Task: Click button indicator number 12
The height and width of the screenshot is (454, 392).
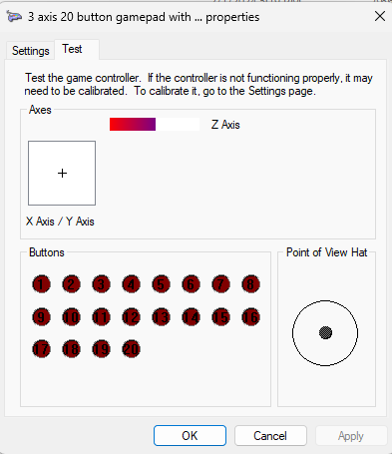Action: pyautogui.click(x=131, y=317)
